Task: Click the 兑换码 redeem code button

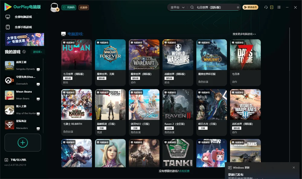Action: [x=69, y=8]
